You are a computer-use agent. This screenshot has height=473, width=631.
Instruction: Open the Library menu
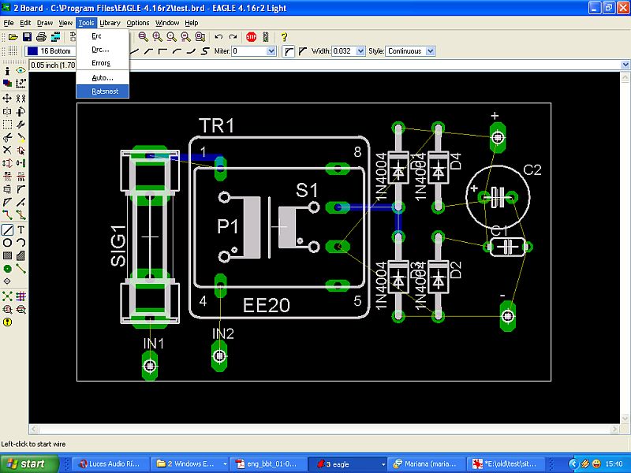point(110,23)
